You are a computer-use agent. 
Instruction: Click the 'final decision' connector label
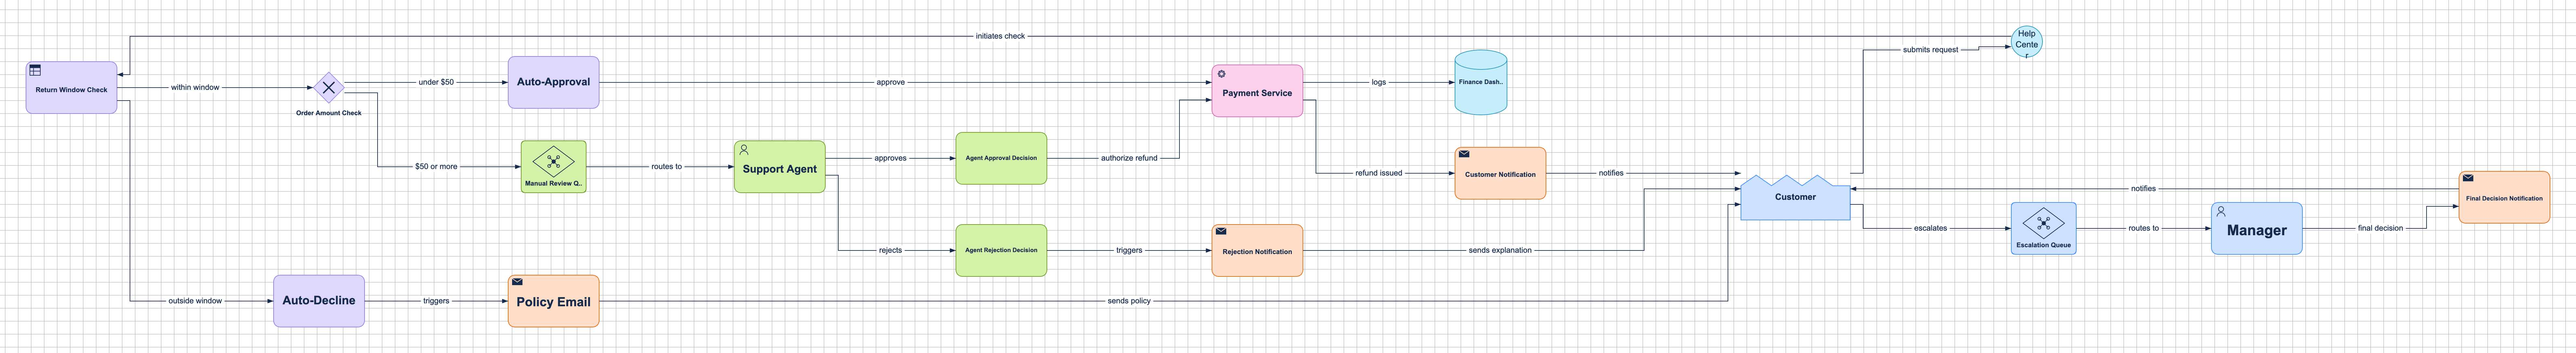point(2380,228)
